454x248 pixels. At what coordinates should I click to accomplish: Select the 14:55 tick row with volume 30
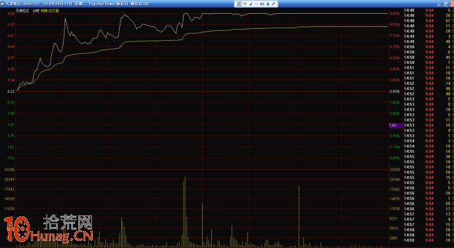(x=428, y=157)
